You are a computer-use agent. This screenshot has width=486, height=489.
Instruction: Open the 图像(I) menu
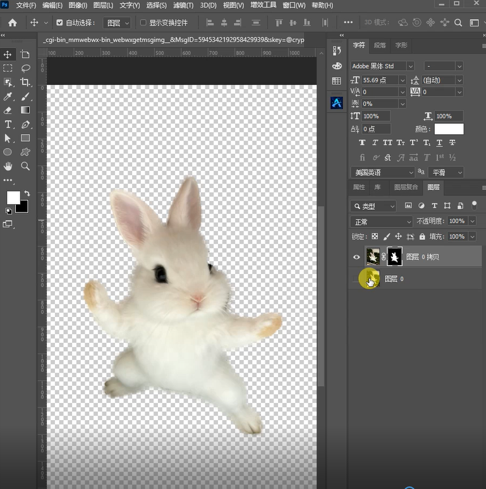[x=78, y=5]
